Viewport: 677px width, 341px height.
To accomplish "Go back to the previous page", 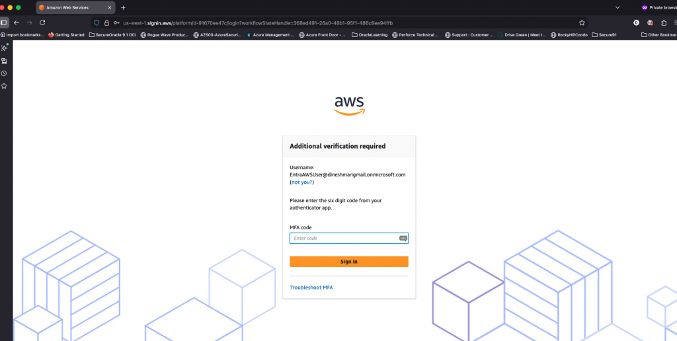I will pyautogui.click(x=17, y=22).
